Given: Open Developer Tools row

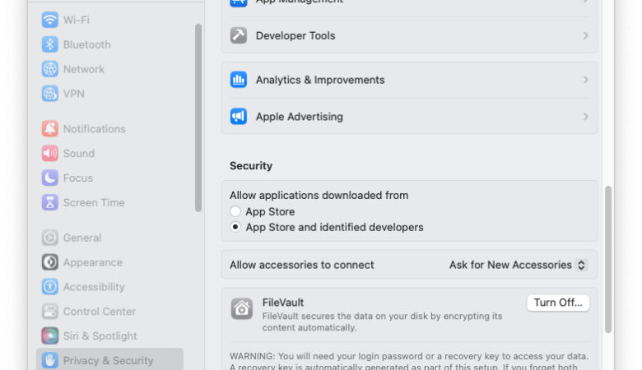Looking at the screenshot, I should tap(409, 35).
